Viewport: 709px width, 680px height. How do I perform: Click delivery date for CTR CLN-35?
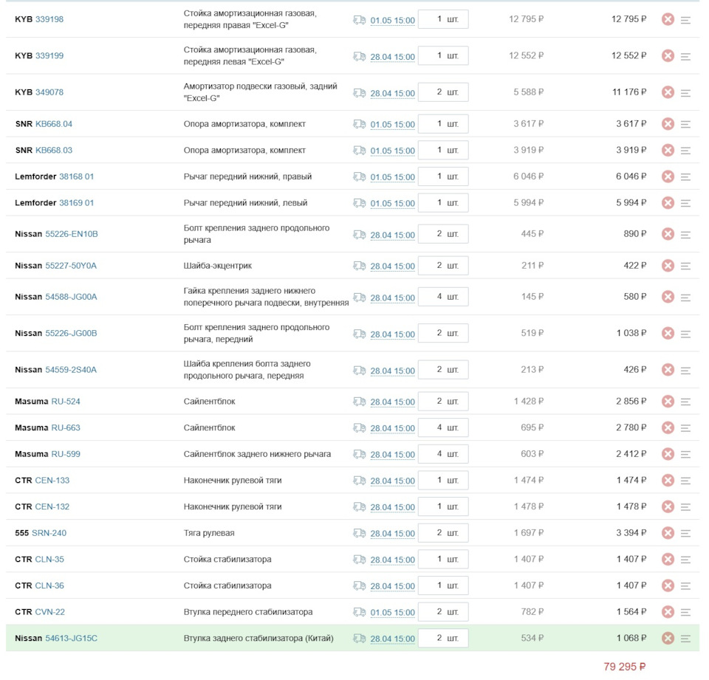tap(392, 560)
